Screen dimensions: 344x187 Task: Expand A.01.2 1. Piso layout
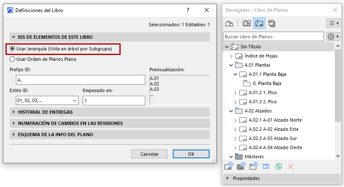(x=235, y=93)
